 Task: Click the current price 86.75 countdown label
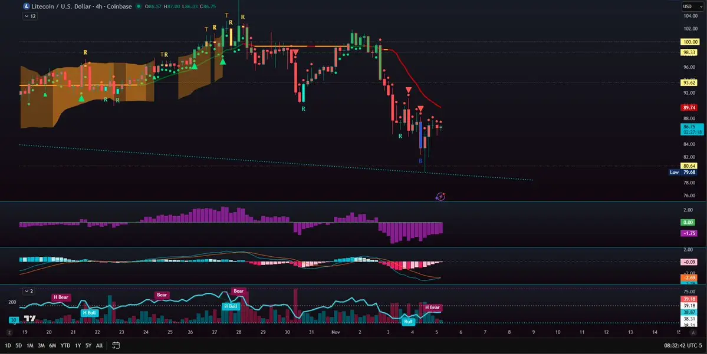[692, 129]
